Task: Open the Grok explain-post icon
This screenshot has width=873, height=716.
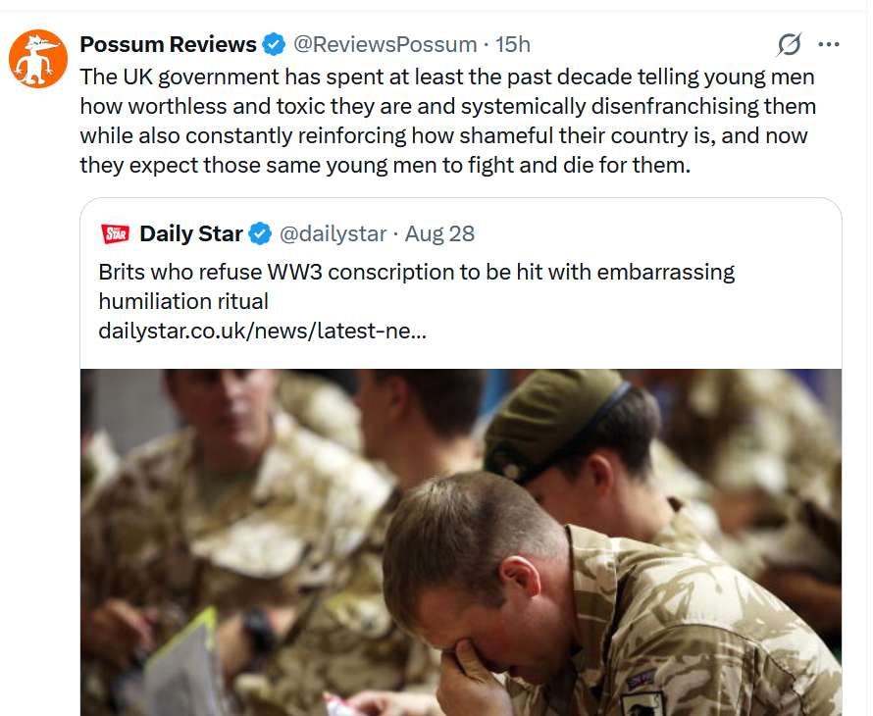Action: tap(790, 44)
